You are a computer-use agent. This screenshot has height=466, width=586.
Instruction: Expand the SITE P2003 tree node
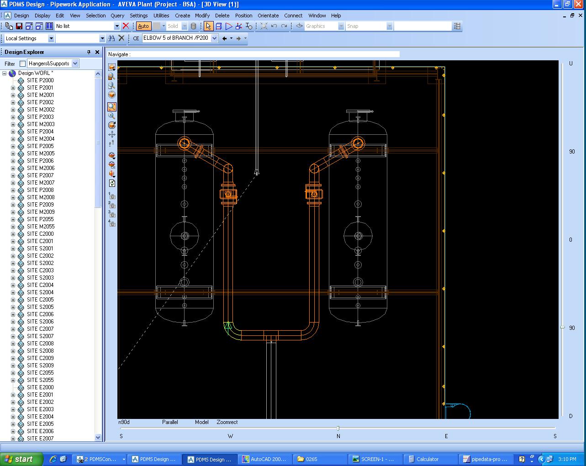pos(13,117)
